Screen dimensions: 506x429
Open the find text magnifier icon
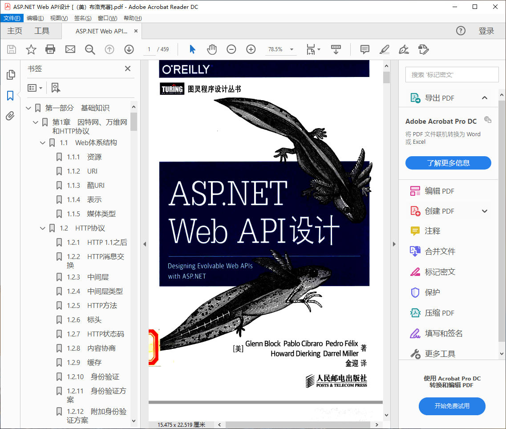(x=90, y=49)
